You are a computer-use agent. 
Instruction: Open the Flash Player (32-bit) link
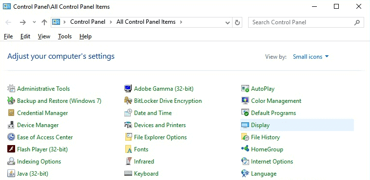tap(42, 149)
